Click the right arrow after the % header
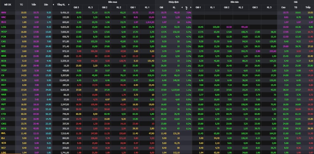Viewport: 314px width, 154px height. point(191,7)
